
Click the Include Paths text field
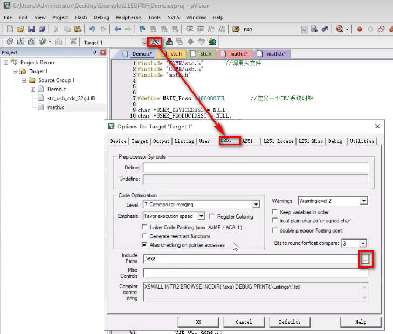click(252, 258)
